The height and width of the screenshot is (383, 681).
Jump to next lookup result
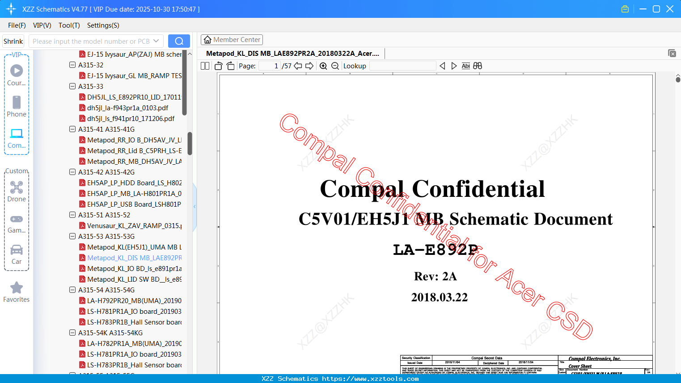coord(454,66)
